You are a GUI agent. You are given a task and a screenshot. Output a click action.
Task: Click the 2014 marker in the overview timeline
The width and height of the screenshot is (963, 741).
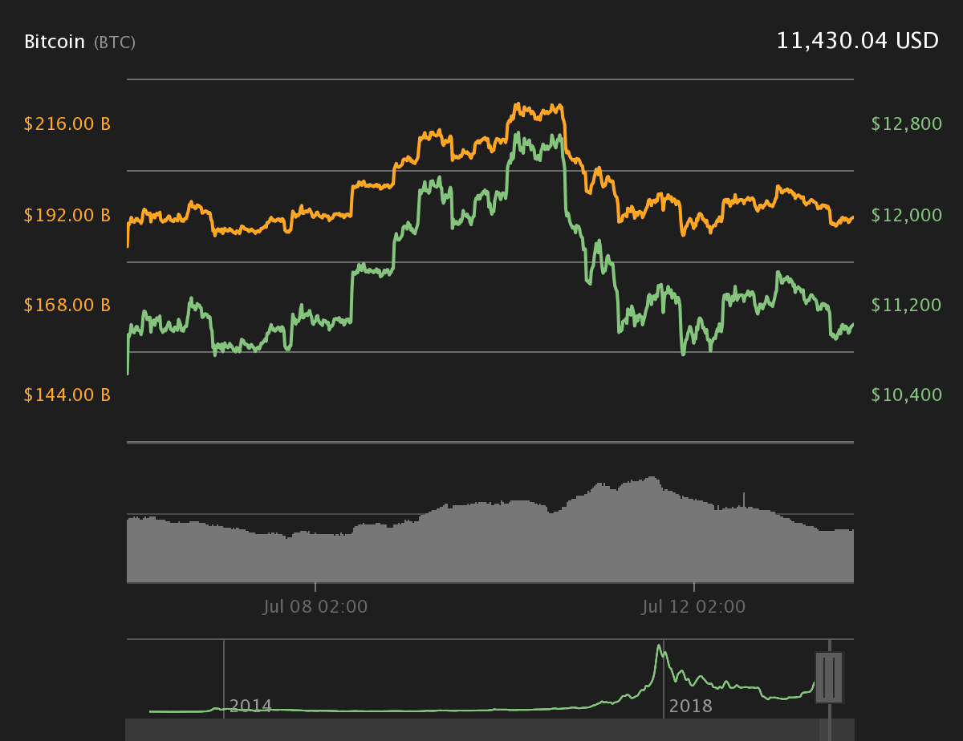(x=250, y=707)
